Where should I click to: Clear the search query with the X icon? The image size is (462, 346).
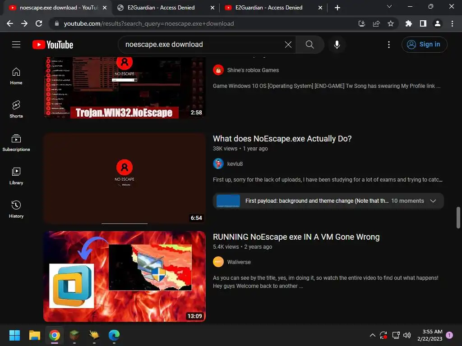coord(288,45)
